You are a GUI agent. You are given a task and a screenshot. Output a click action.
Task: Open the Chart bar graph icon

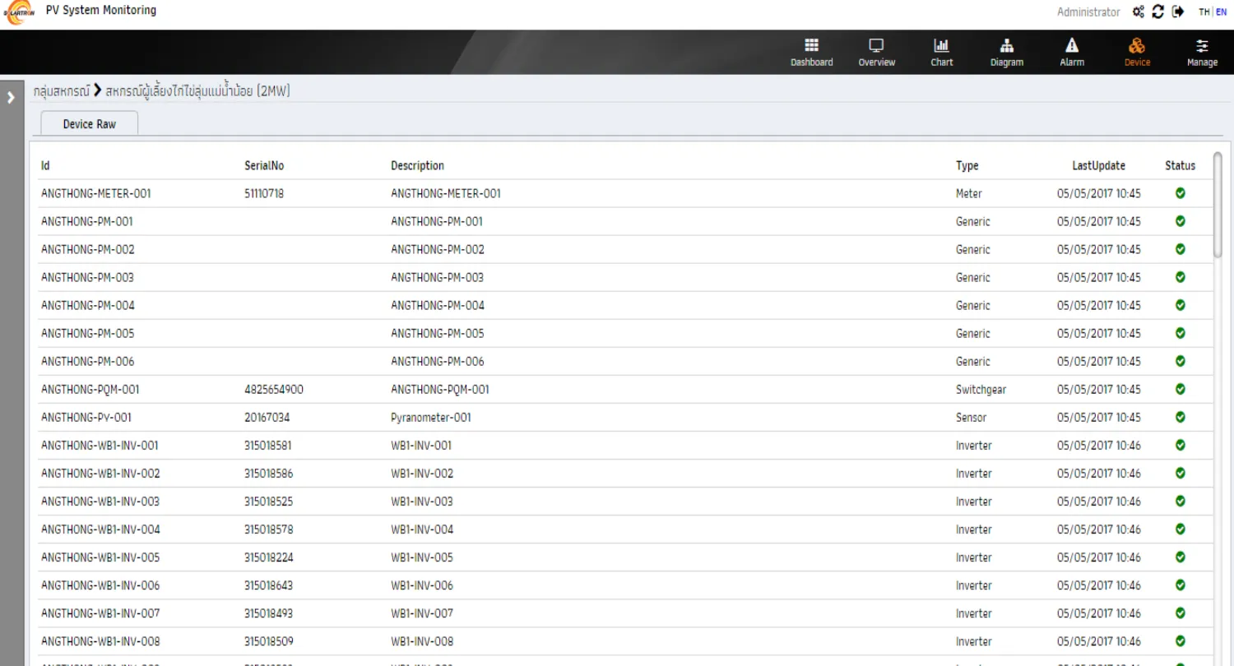941,45
